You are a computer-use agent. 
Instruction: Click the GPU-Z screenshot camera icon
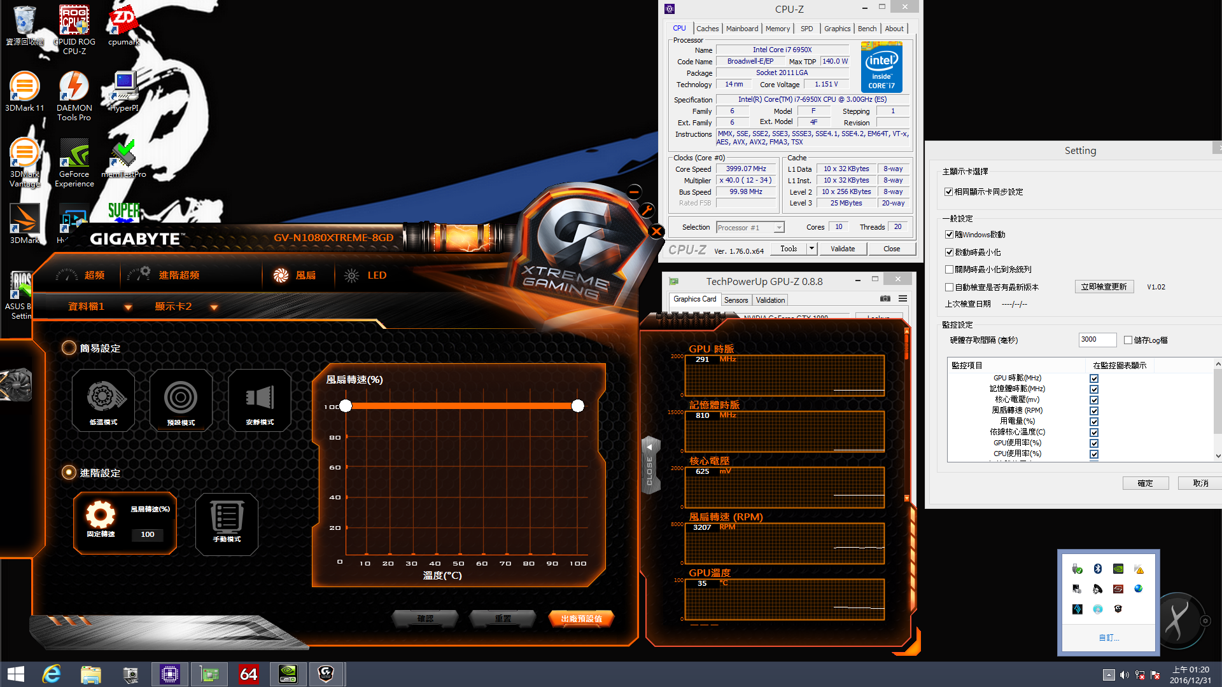pyautogui.click(x=885, y=298)
